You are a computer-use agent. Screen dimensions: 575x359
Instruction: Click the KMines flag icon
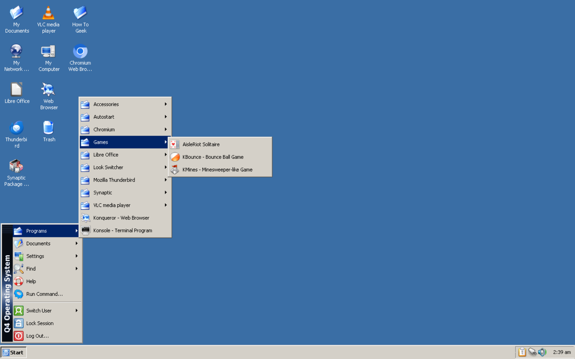(x=175, y=170)
